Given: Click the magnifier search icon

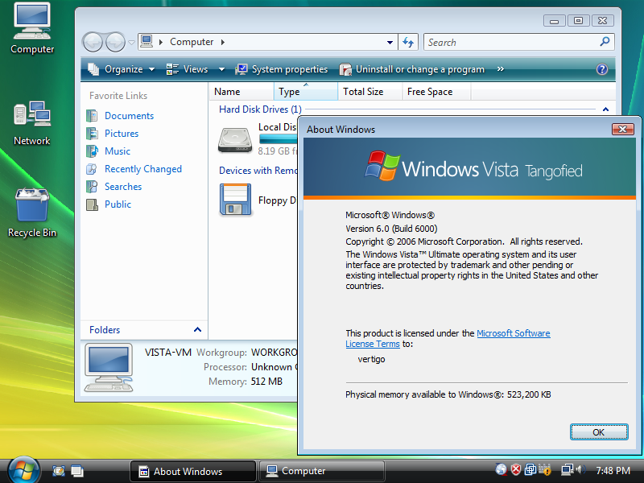Looking at the screenshot, I should (x=605, y=42).
